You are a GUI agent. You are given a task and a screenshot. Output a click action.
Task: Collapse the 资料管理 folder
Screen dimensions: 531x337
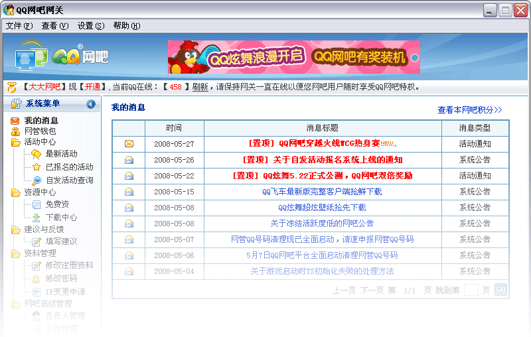15,253
